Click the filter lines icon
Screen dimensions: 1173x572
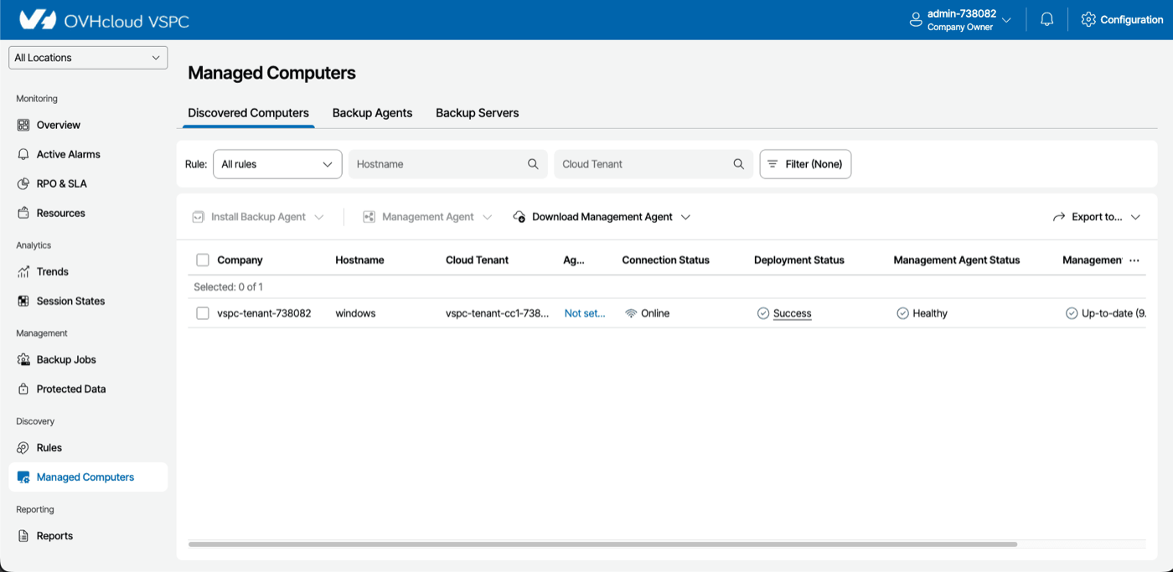[773, 164]
